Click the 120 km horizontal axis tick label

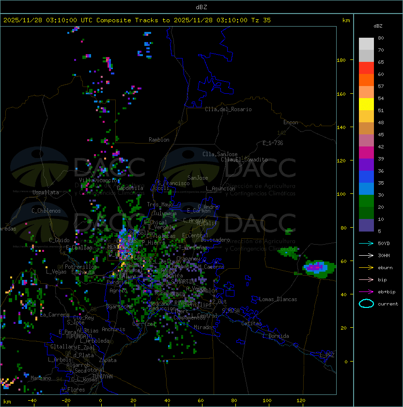coord(301,401)
